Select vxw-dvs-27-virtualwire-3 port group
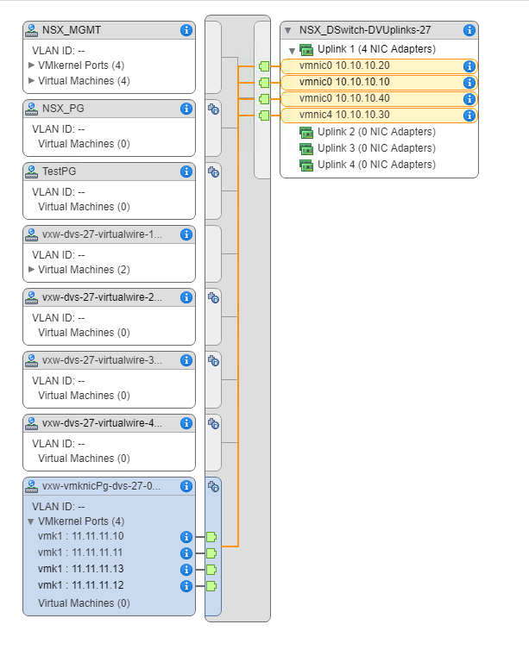This screenshot has width=529, height=668. click(x=110, y=360)
